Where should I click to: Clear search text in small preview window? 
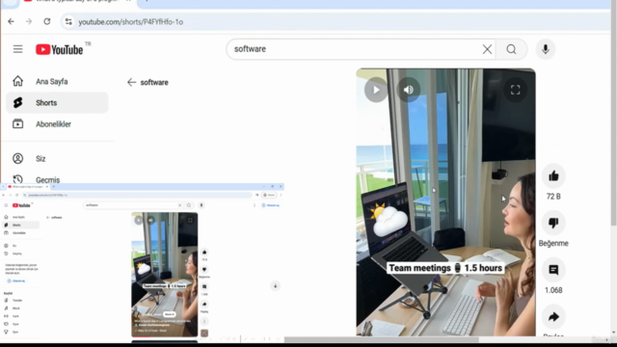coord(180,205)
